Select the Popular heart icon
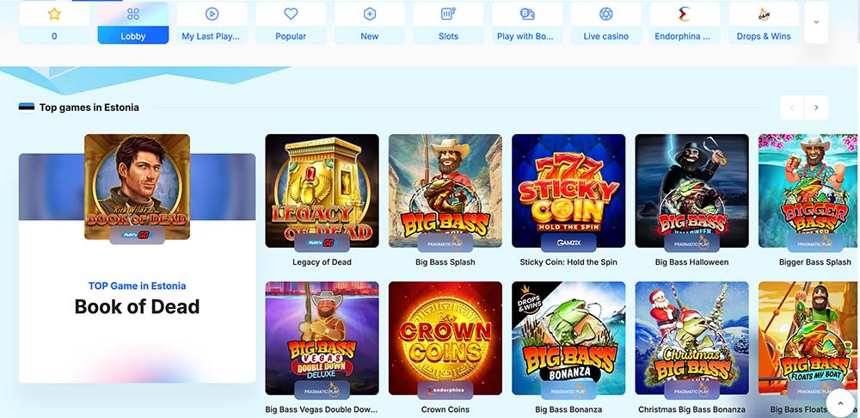 [291, 15]
